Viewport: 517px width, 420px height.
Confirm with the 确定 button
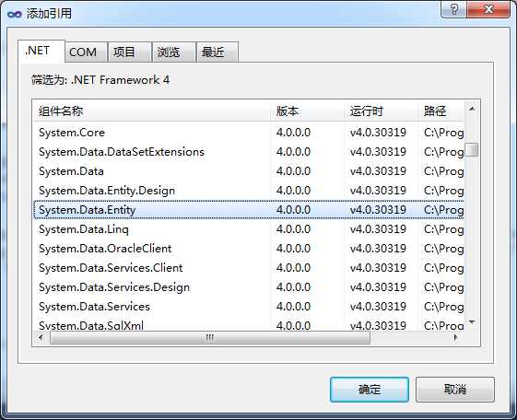pyautogui.click(x=370, y=390)
